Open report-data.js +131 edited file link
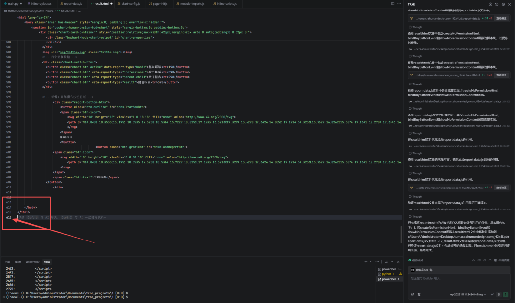The image size is (515, 303). pos(448,19)
